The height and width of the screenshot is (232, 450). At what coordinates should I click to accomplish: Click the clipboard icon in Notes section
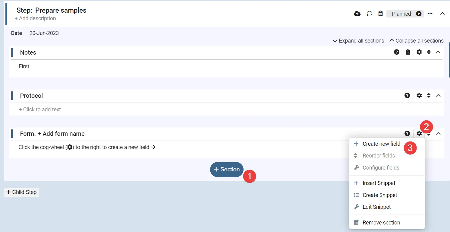pyautogui.click(x=408, y=52)
